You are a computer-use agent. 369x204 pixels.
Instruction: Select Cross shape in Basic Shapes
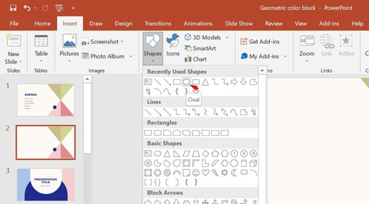(224, 163)
